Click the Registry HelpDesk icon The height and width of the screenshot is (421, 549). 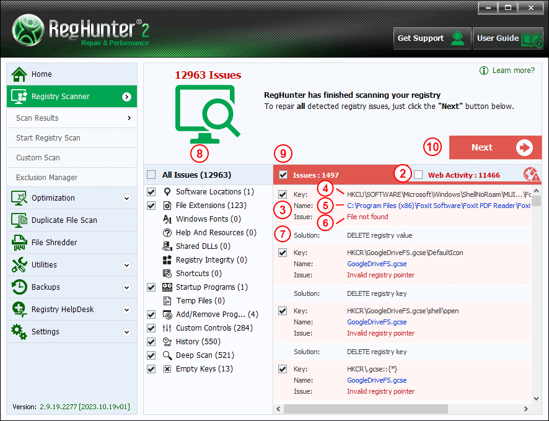pos(20,310)
